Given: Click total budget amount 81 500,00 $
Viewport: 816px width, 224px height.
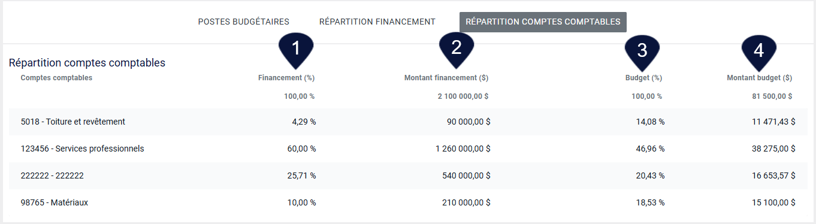Looking at the screenshot, I should coord(772,96).
